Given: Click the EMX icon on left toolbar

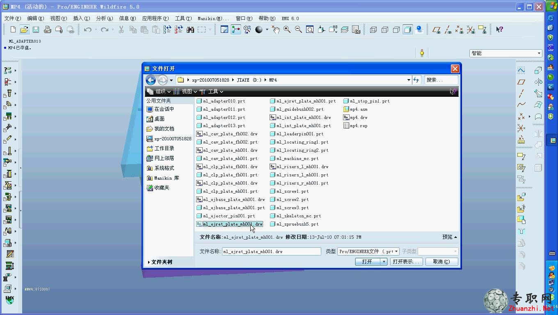Looking at the screenshot, I should click(x=9, y=299).
